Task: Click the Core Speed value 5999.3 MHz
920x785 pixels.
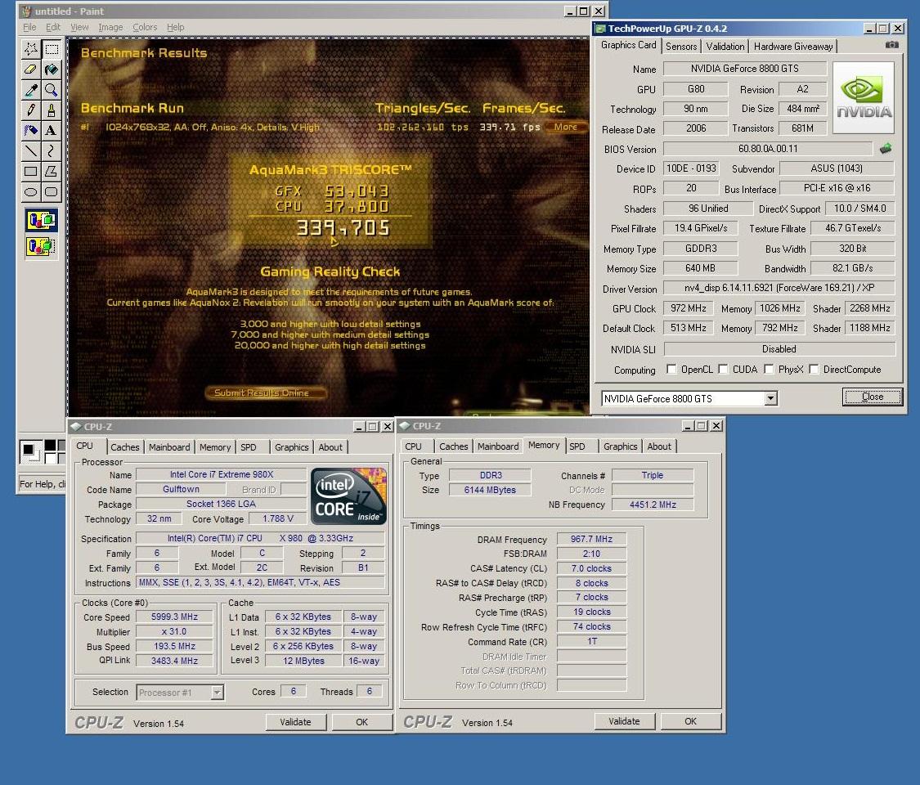Action: (174, 617)
